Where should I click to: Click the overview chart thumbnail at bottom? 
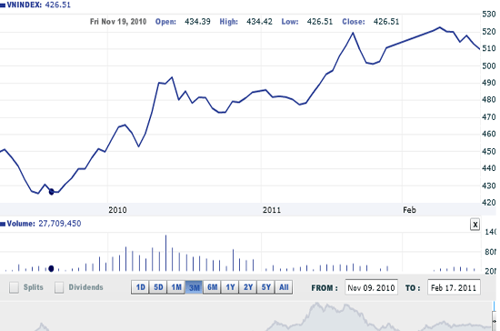(x=245, y=316)
